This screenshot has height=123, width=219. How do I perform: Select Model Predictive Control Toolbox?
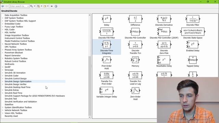pos(20,41)
